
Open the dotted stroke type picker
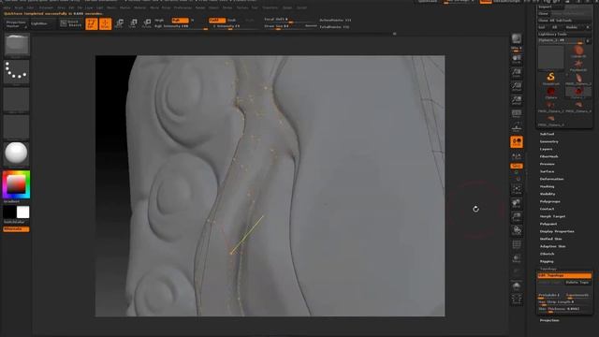(x=17, y=72)
